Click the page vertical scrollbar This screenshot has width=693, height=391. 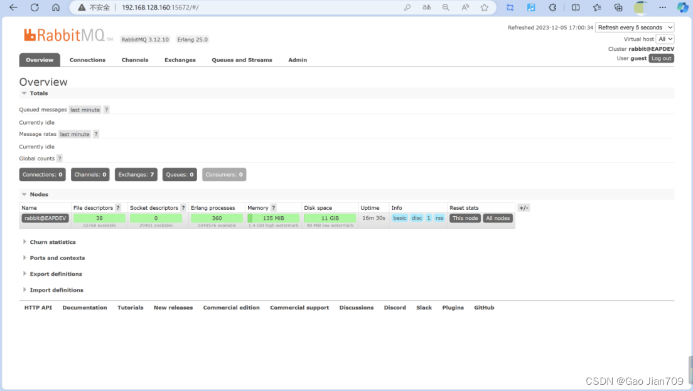690,370
